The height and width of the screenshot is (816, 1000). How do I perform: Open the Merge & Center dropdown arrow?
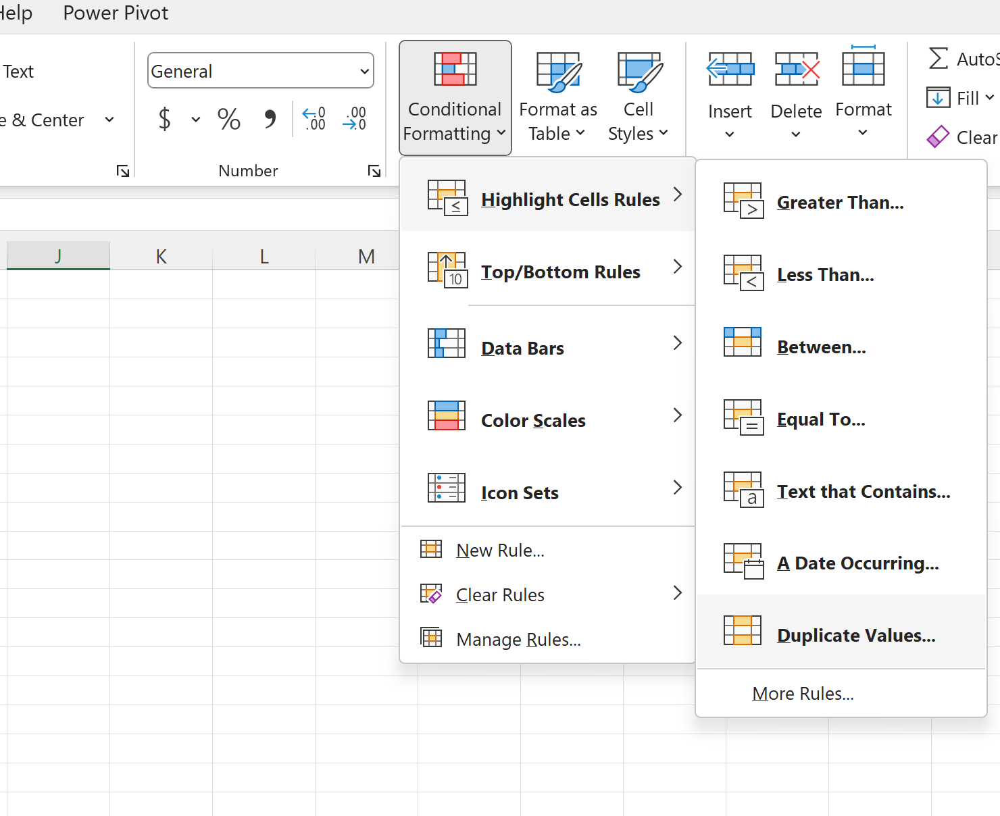tap(110, 120)
